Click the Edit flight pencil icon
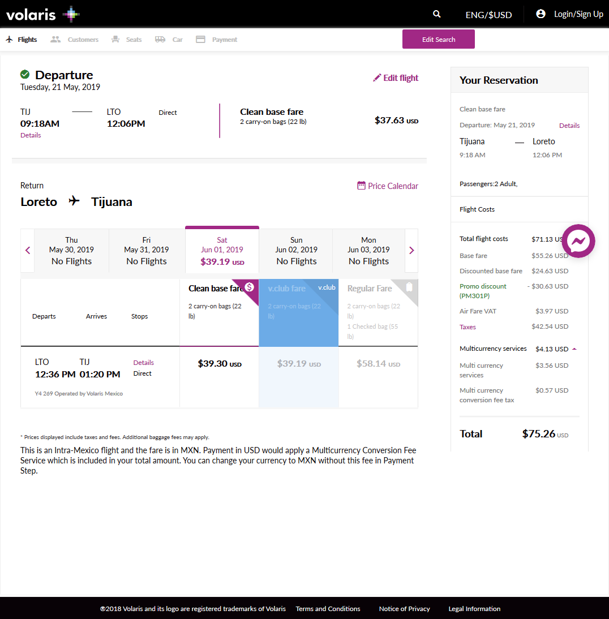Viewport: 609px width, 619px height. [x=377, y=78]
